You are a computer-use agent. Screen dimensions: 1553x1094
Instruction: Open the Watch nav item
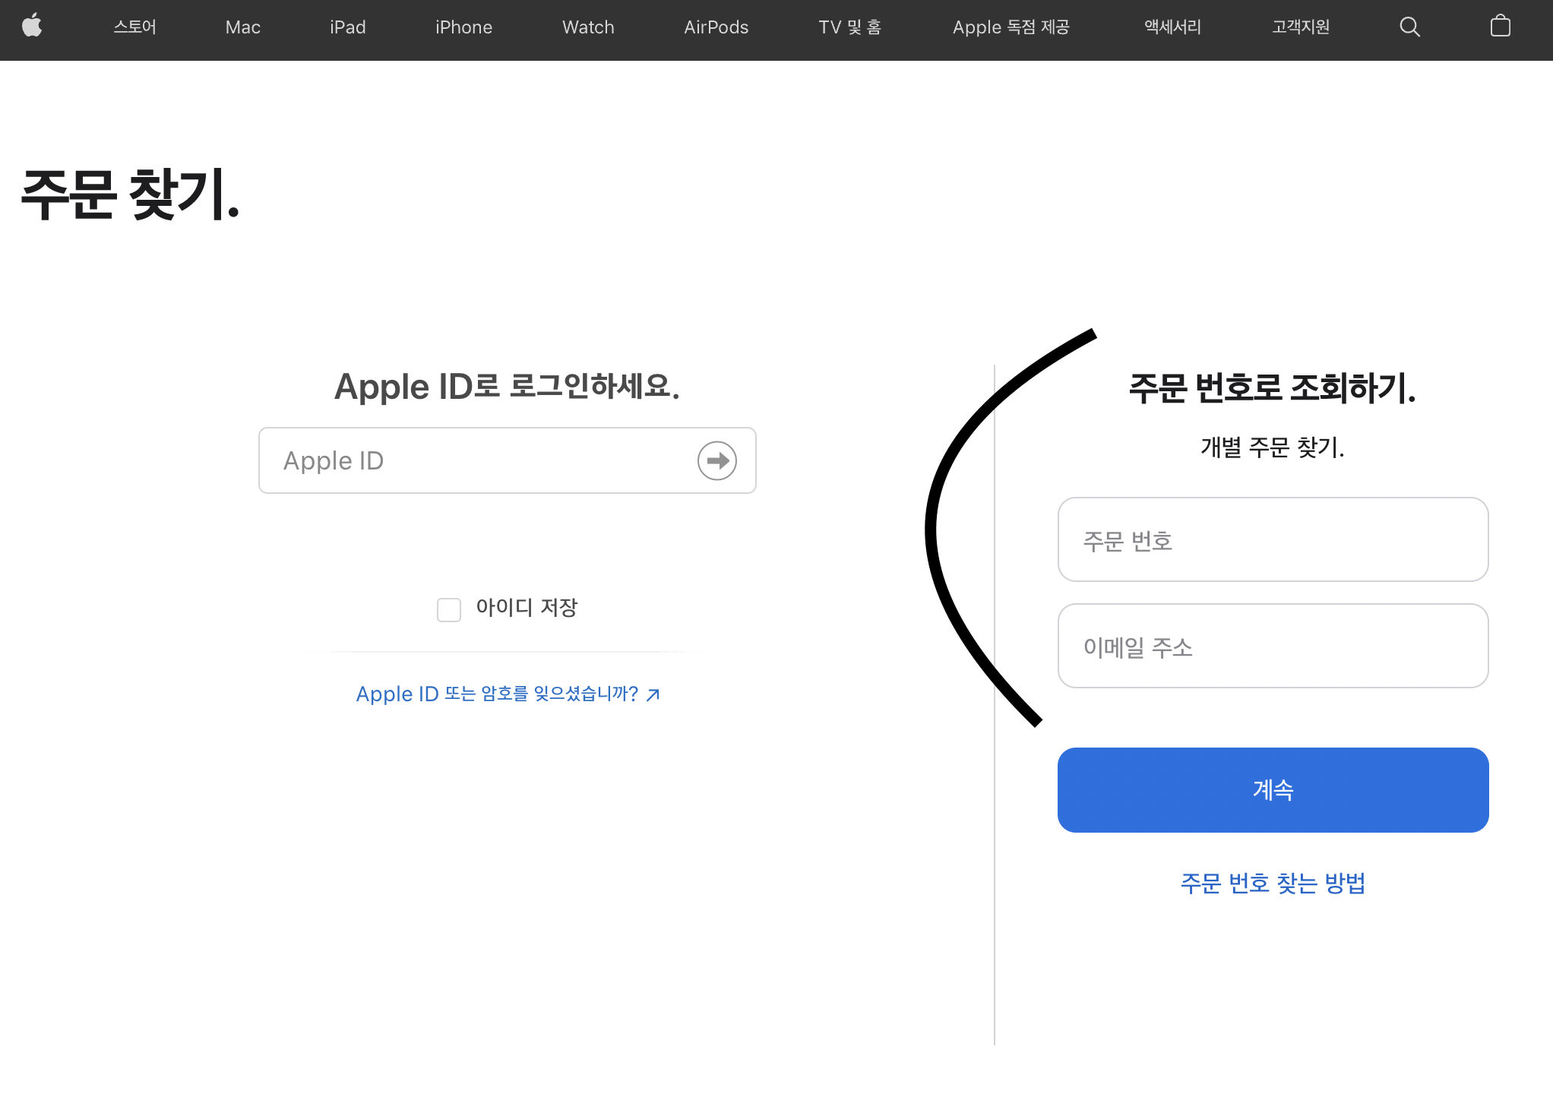588,27
